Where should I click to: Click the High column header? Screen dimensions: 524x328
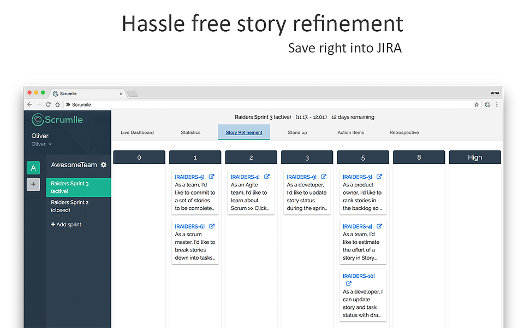(x=475, y=157)
